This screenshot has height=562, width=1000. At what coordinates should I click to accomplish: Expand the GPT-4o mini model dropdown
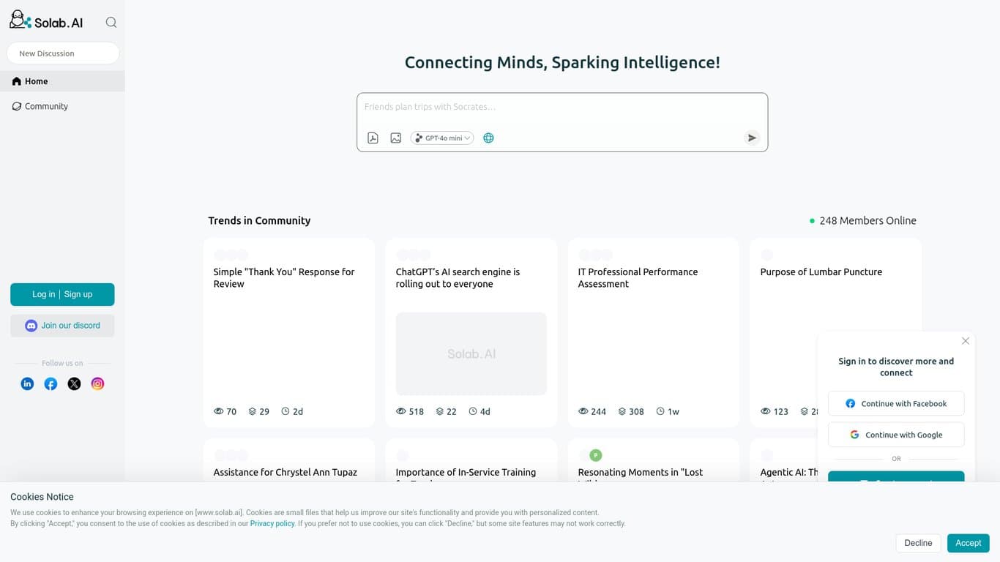[442, 138]
